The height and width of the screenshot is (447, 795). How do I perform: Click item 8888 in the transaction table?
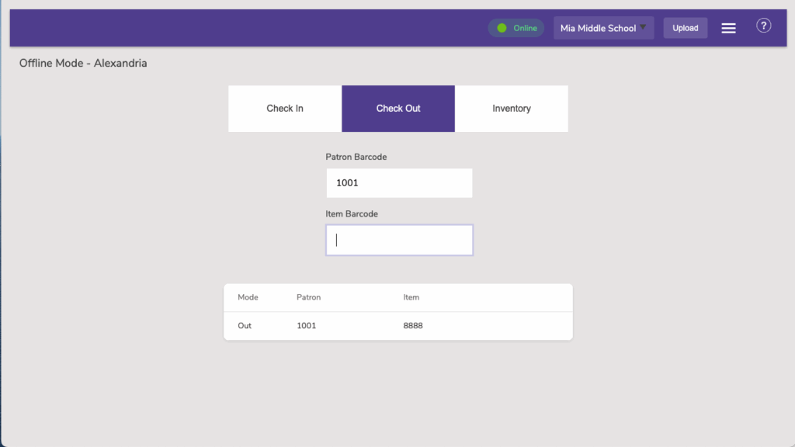tap(413, 326)
